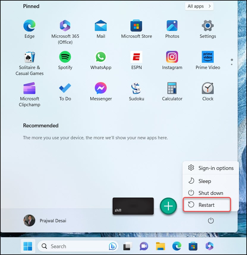Viewport: 247px width, 255px height.
Task: Open WhatsApp
Action: tap(101, 60)
